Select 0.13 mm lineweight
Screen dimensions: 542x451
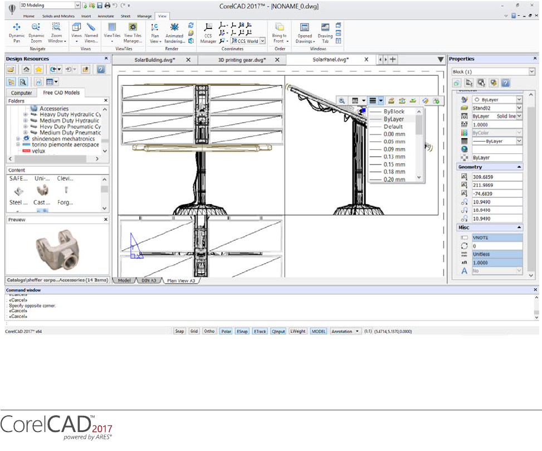pyautogui.click(x=392, y=157)
